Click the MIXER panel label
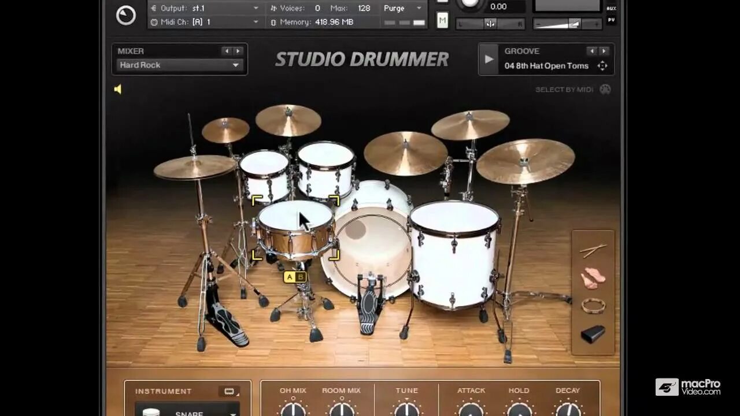The height and width of the screenshot is (416, 740). [131, 51]
